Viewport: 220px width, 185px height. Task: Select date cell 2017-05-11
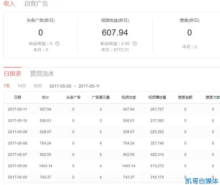(x=18, y=109)
